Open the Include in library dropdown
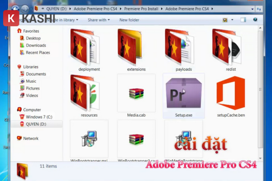 (x=62, y=20)
